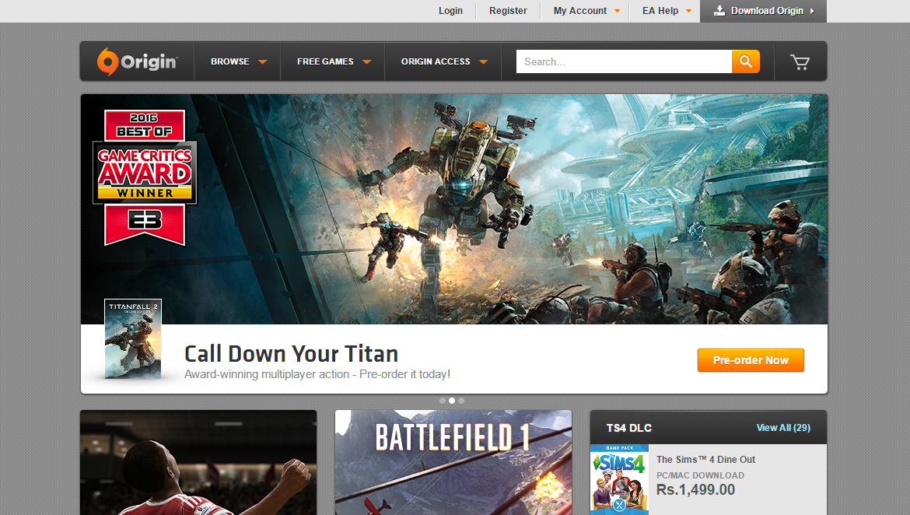Click the Titanfall 2 hero banner image
Viewport: 910px width, 515px height.
pyautogui.click(x=454, y=209)
